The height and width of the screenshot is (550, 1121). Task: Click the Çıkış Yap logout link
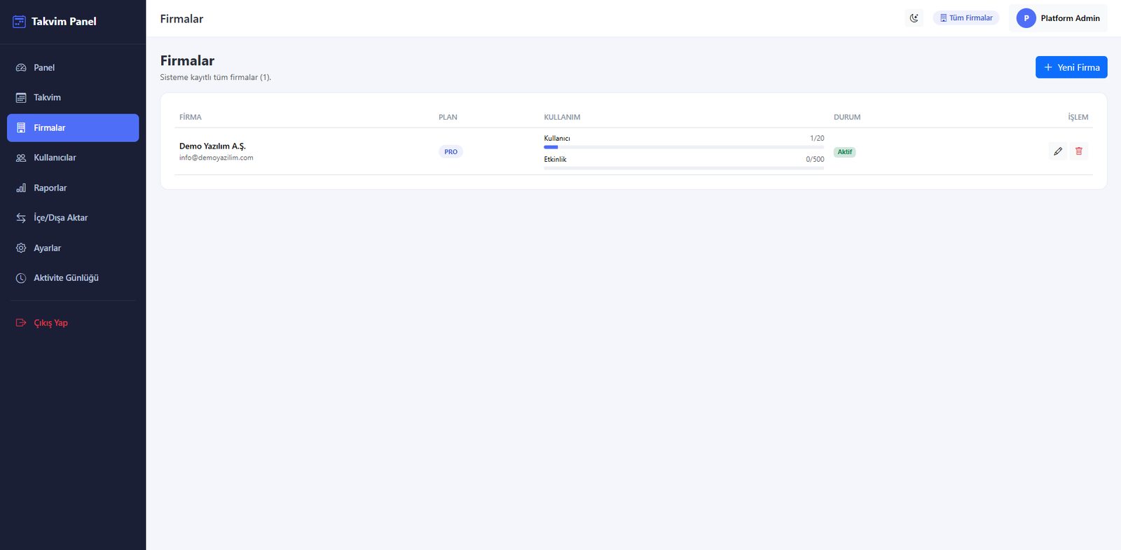pos(73,323)
